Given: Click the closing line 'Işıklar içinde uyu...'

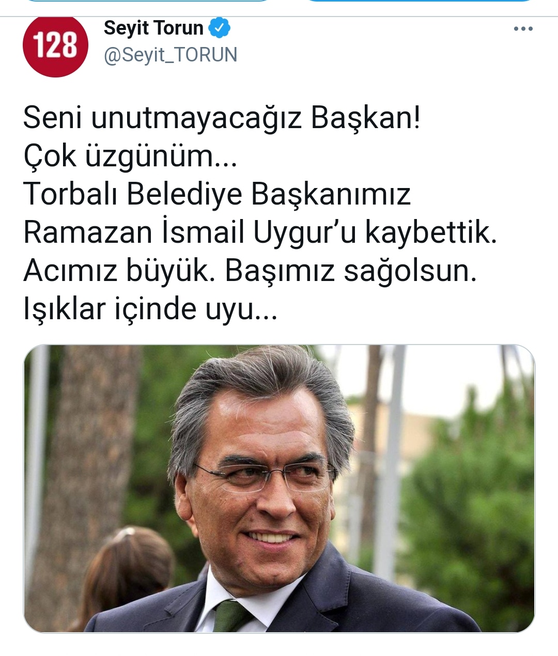Looking at the screenshot, I should pyautogui.click(x=150, y=309).
